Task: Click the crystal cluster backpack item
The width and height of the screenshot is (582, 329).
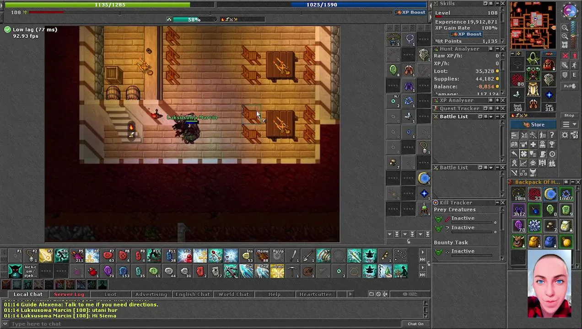Action: coord(534,226)
